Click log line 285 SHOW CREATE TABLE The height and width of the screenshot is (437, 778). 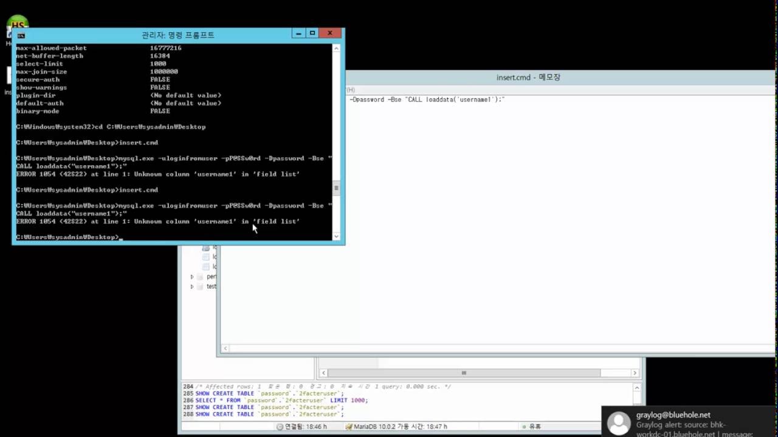point(263,393)
